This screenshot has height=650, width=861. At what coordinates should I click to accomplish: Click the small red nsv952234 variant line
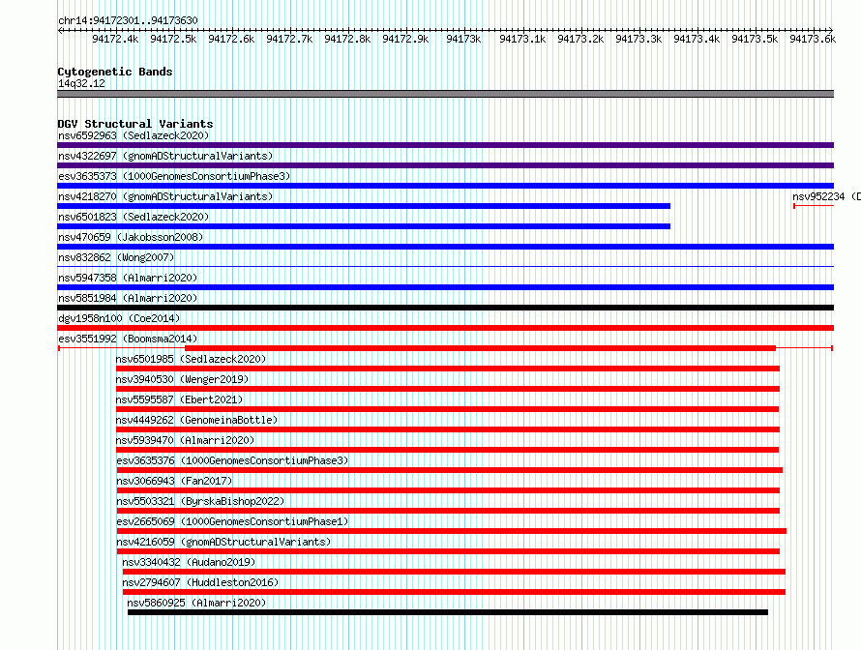point(814,206)
